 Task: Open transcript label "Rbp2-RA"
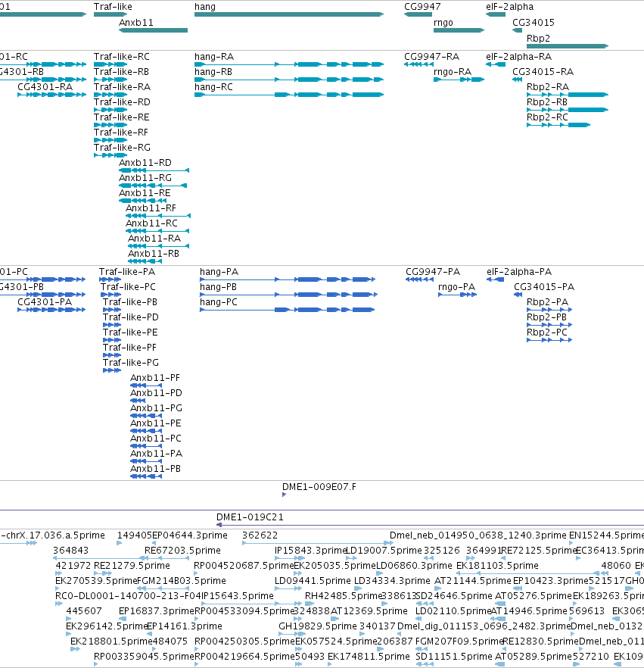[x=548, y=87]
